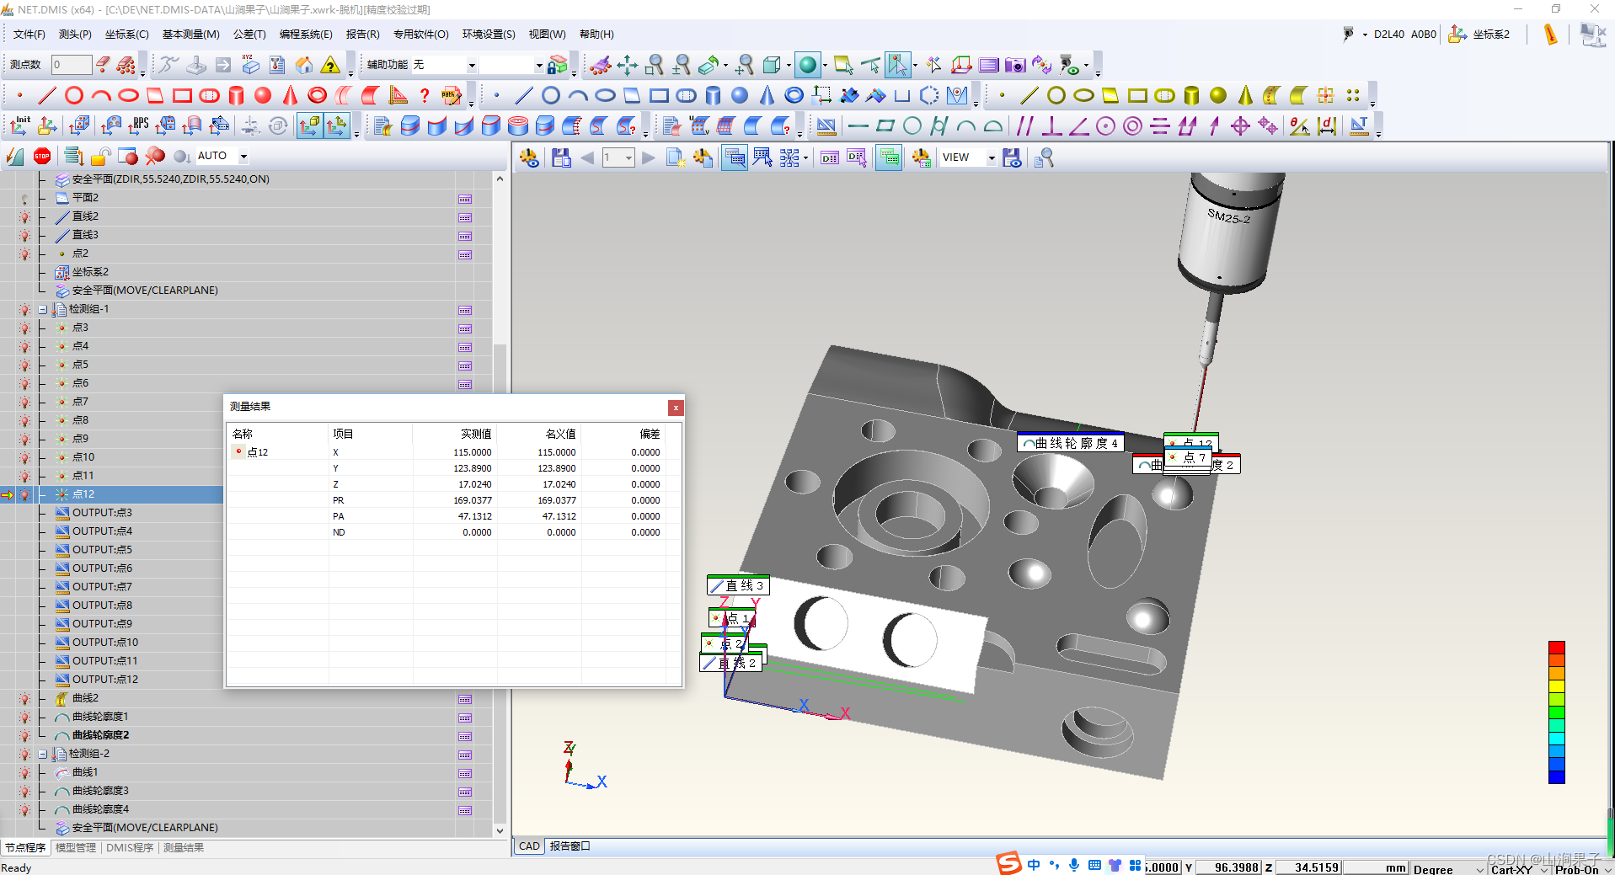Select the blue cone feature tool

pyautogui.click(x=767, y=95)
